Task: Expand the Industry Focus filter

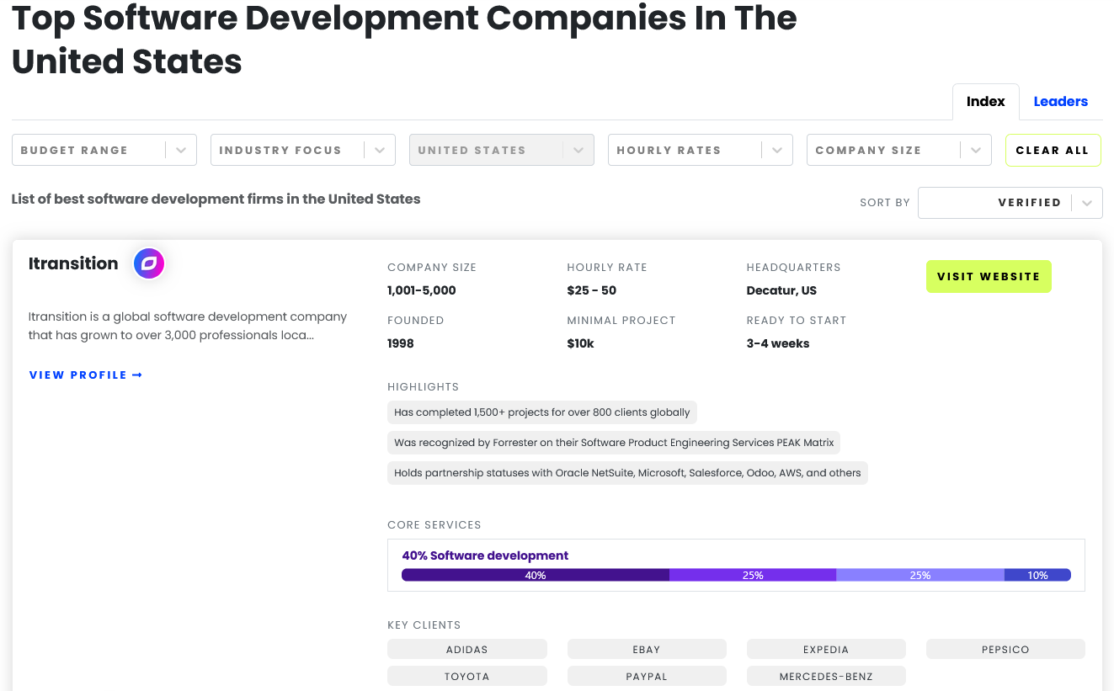Action: [303, 150]
